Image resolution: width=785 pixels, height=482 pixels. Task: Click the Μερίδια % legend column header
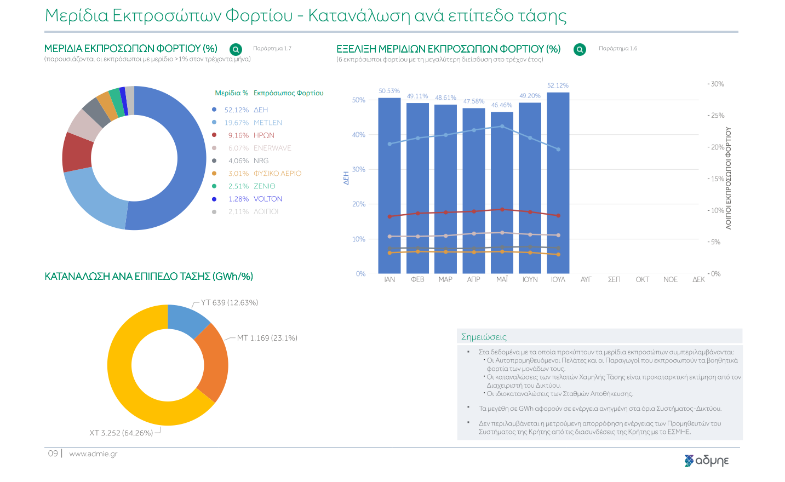[x=231, y=93]
